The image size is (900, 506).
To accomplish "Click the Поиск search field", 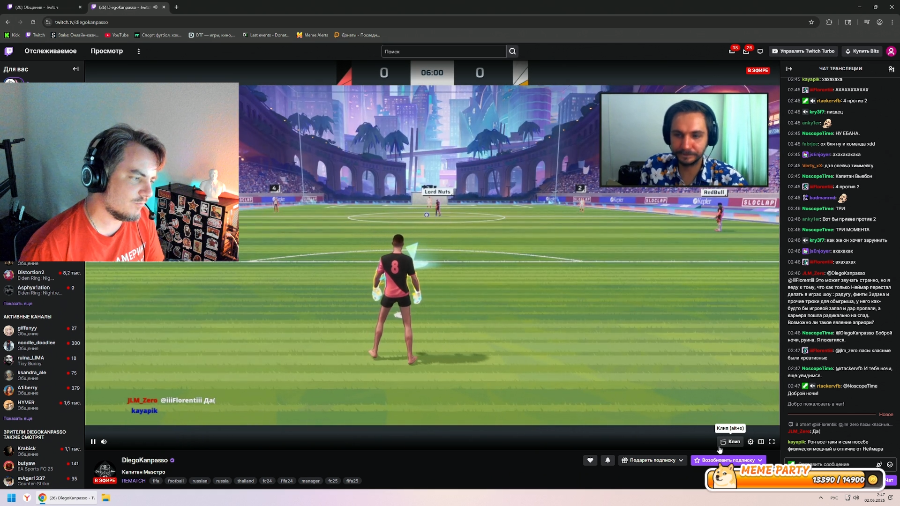I will pyautogui.click(x=443, y=52).
